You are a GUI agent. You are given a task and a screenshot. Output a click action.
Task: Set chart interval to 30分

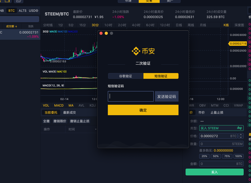pyautogui.click(x=95, y=25)
